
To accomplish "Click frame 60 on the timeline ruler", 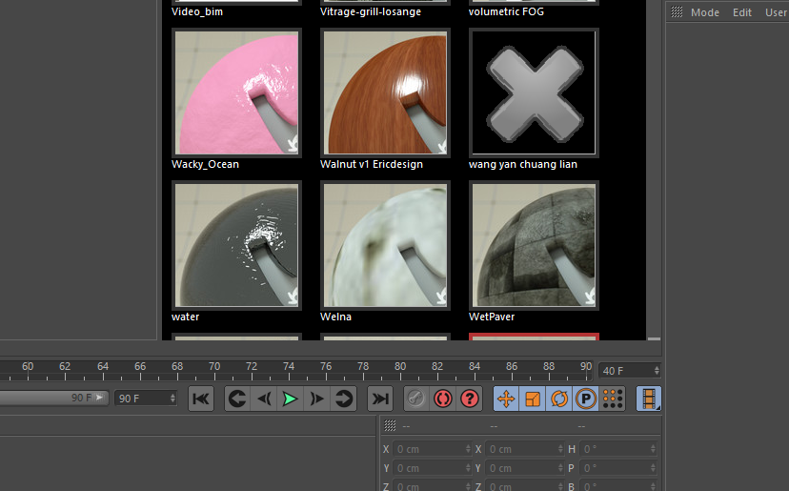I will tap(28, 367).
